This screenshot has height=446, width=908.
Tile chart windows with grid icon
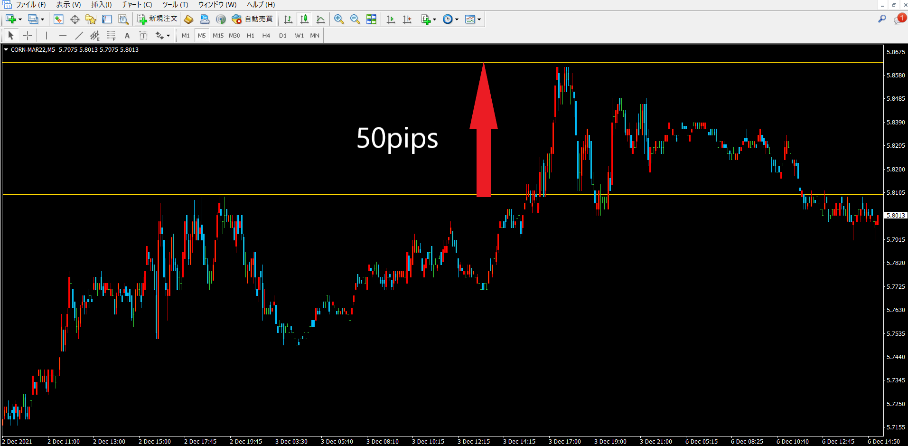click(x=371, y=19)
